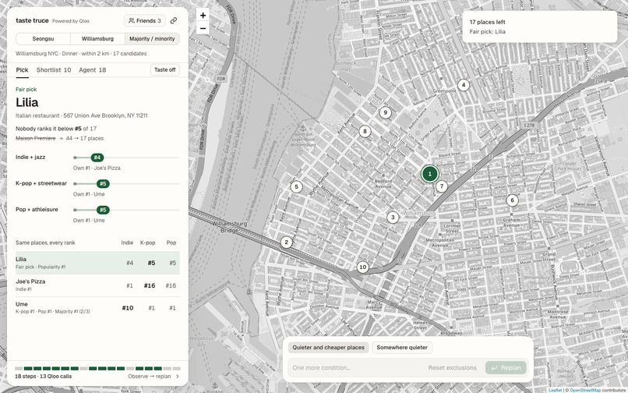
Task: Choose the Seongsu scenario
Action: pos(44,39)
